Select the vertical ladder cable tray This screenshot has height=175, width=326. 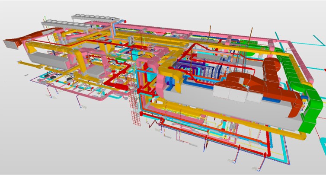(x=134, y=108)
